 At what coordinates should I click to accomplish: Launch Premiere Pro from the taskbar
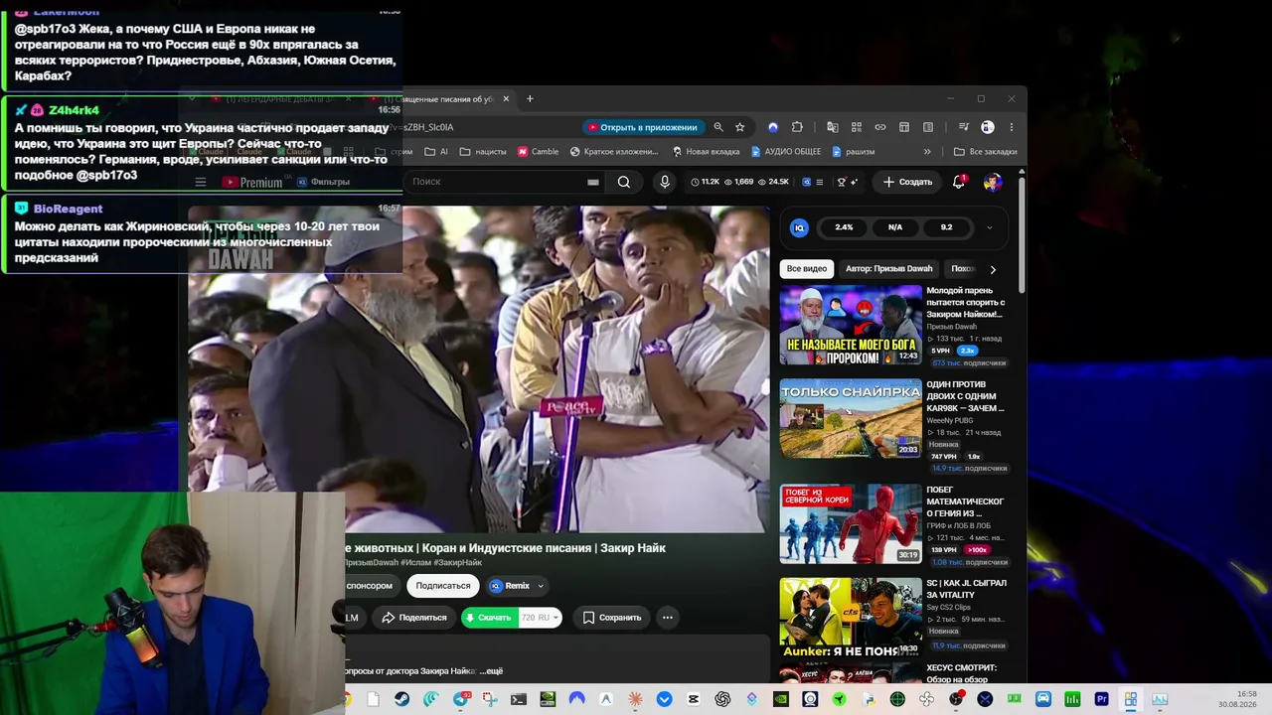[1101, 699]
